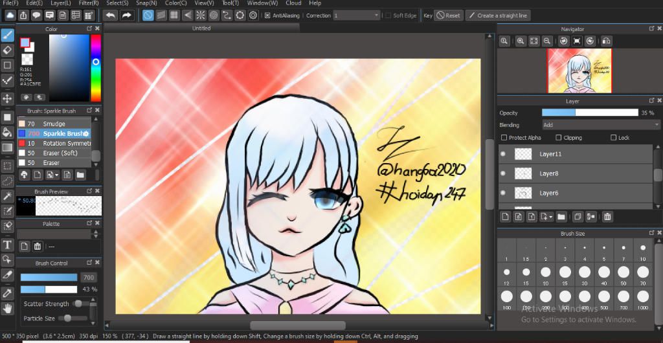
Task: Enable concentric circle snap guide
Action: 214,16
